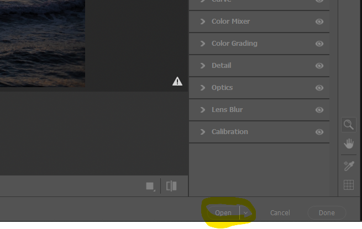Click the Open button
Viewport: 362px width, 229px height.
click(x=223, y=213)
